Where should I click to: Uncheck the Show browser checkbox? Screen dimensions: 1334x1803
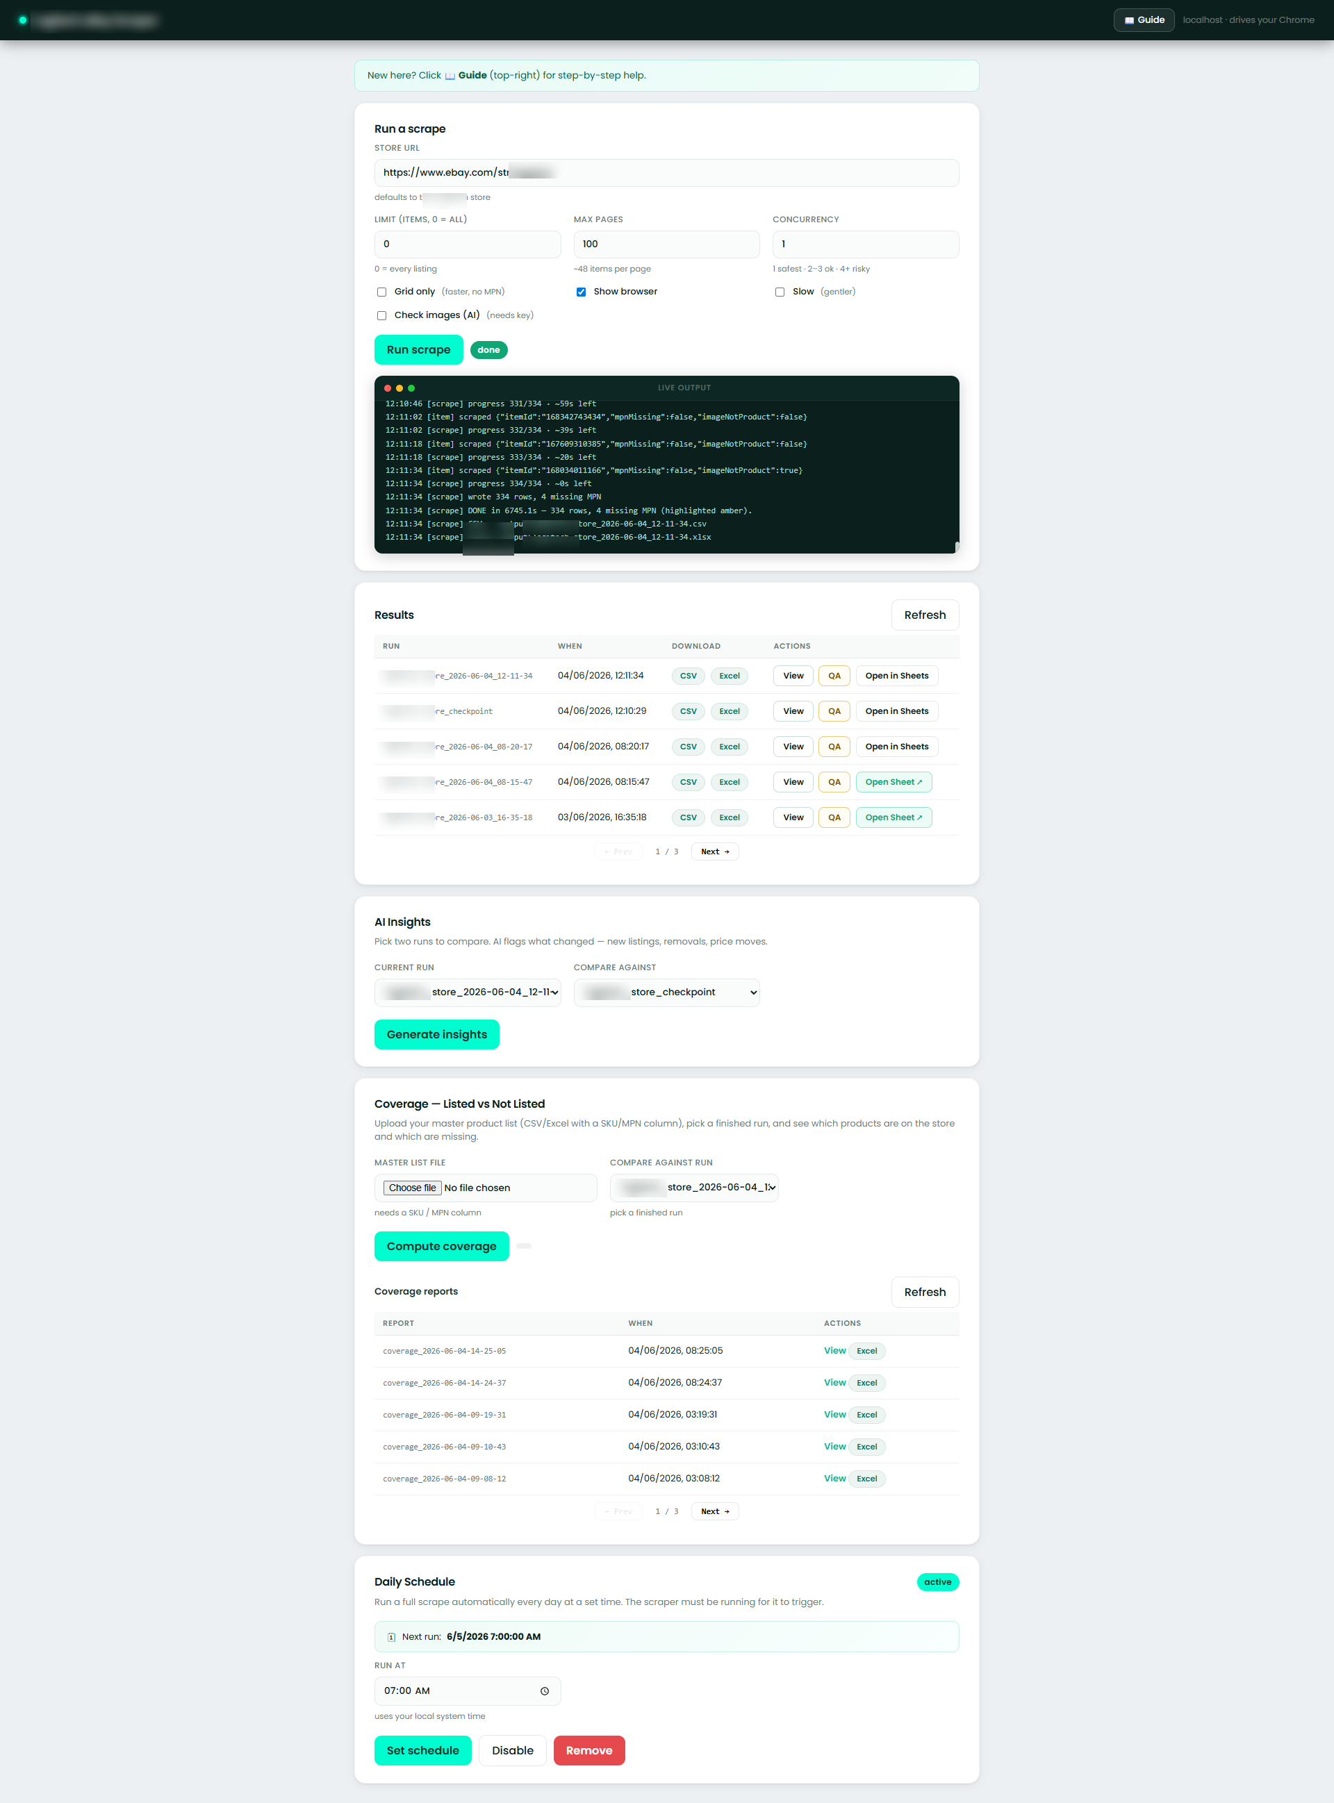coord(581,292)
